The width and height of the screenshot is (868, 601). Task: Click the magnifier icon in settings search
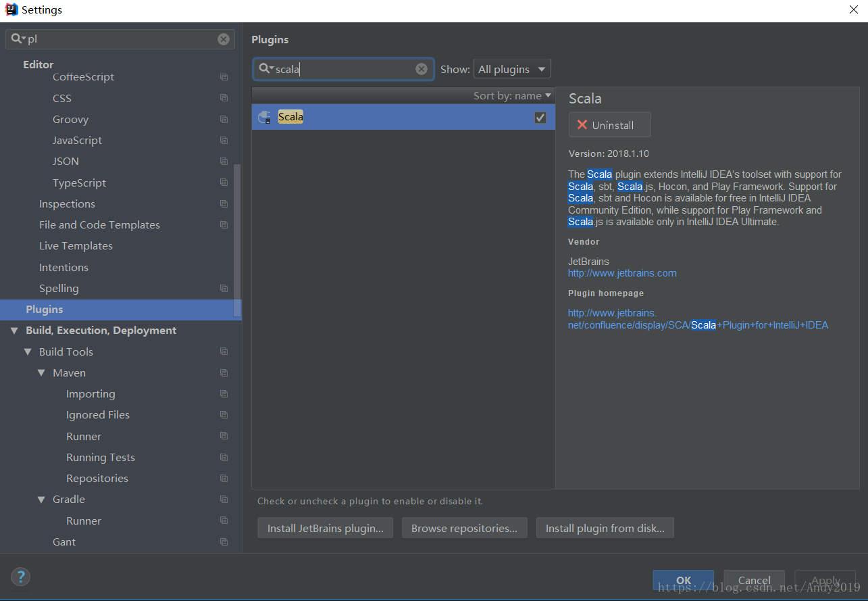[x=18, y=39]
